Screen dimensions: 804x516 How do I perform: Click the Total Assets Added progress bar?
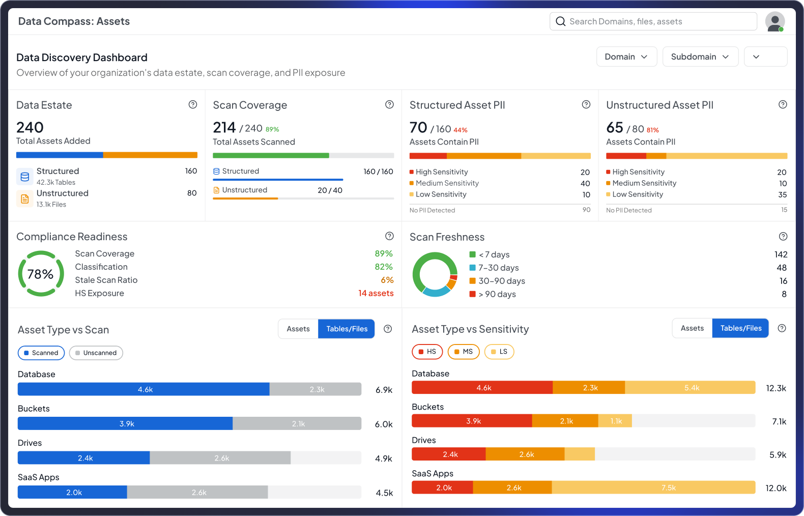point(107,155)
